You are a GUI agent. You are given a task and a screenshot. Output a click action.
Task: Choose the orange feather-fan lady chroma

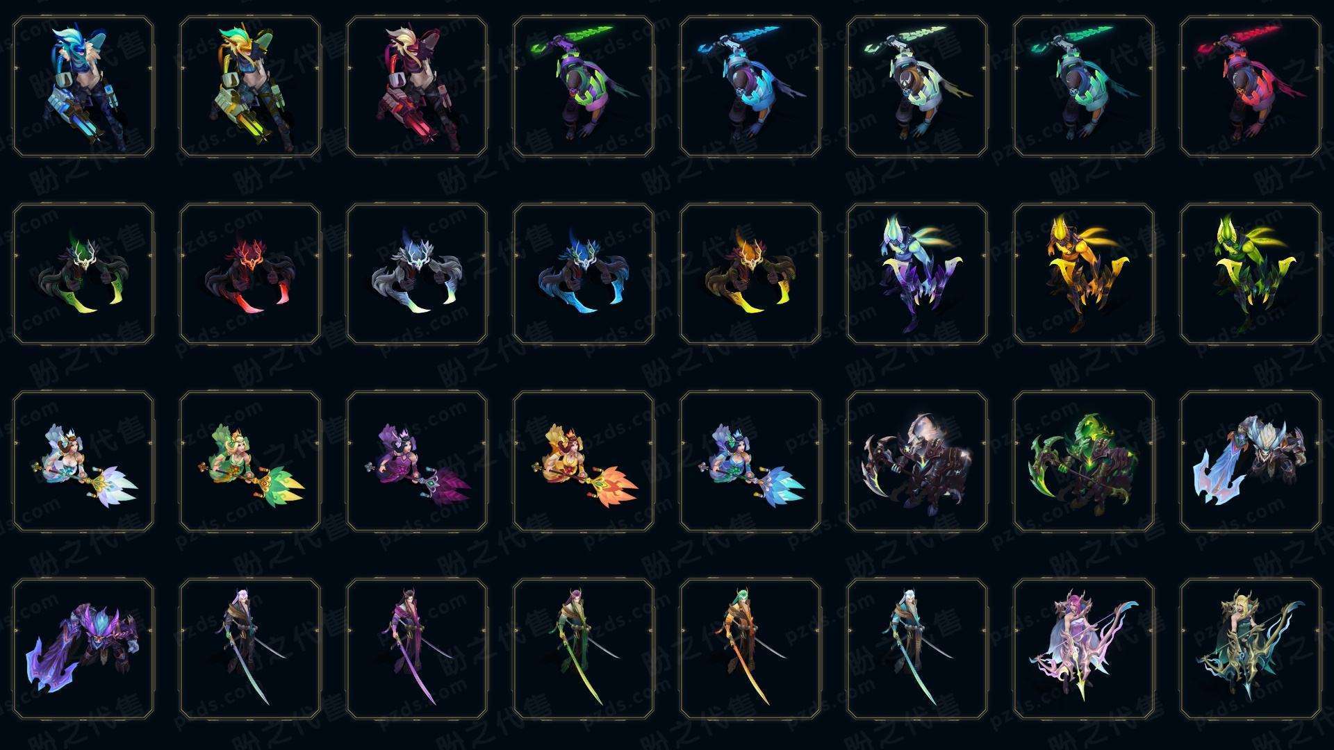click(584, 462)
